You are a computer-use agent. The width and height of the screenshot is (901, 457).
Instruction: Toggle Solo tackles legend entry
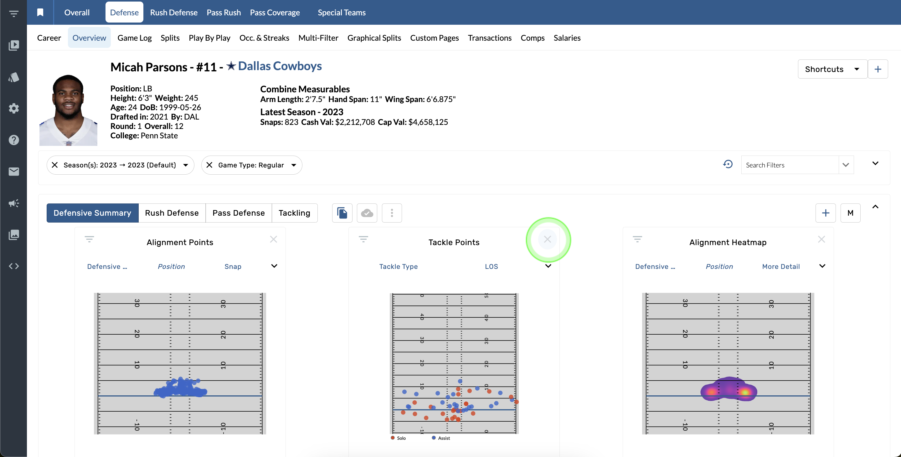tap(399, 438)
